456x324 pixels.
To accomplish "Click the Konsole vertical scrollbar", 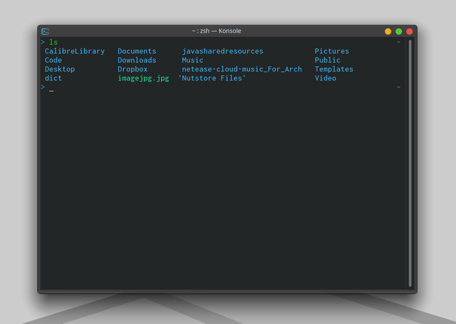I will (410, 163).
